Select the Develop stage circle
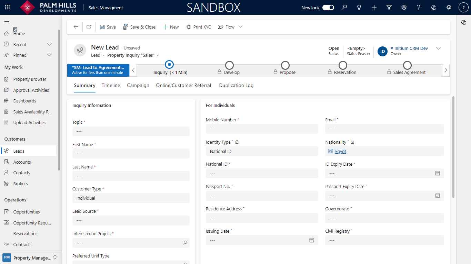 [229, 65]
